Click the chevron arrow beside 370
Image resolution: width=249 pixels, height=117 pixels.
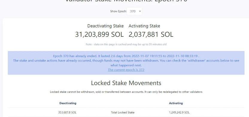[140, 11]
